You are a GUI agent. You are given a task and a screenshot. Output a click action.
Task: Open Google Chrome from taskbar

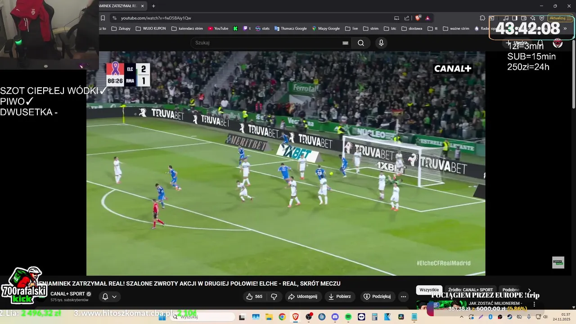click(x=282, y=317)
